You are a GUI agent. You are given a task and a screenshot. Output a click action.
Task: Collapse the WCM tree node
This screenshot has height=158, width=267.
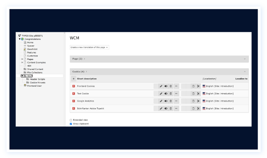pos(22,76)
